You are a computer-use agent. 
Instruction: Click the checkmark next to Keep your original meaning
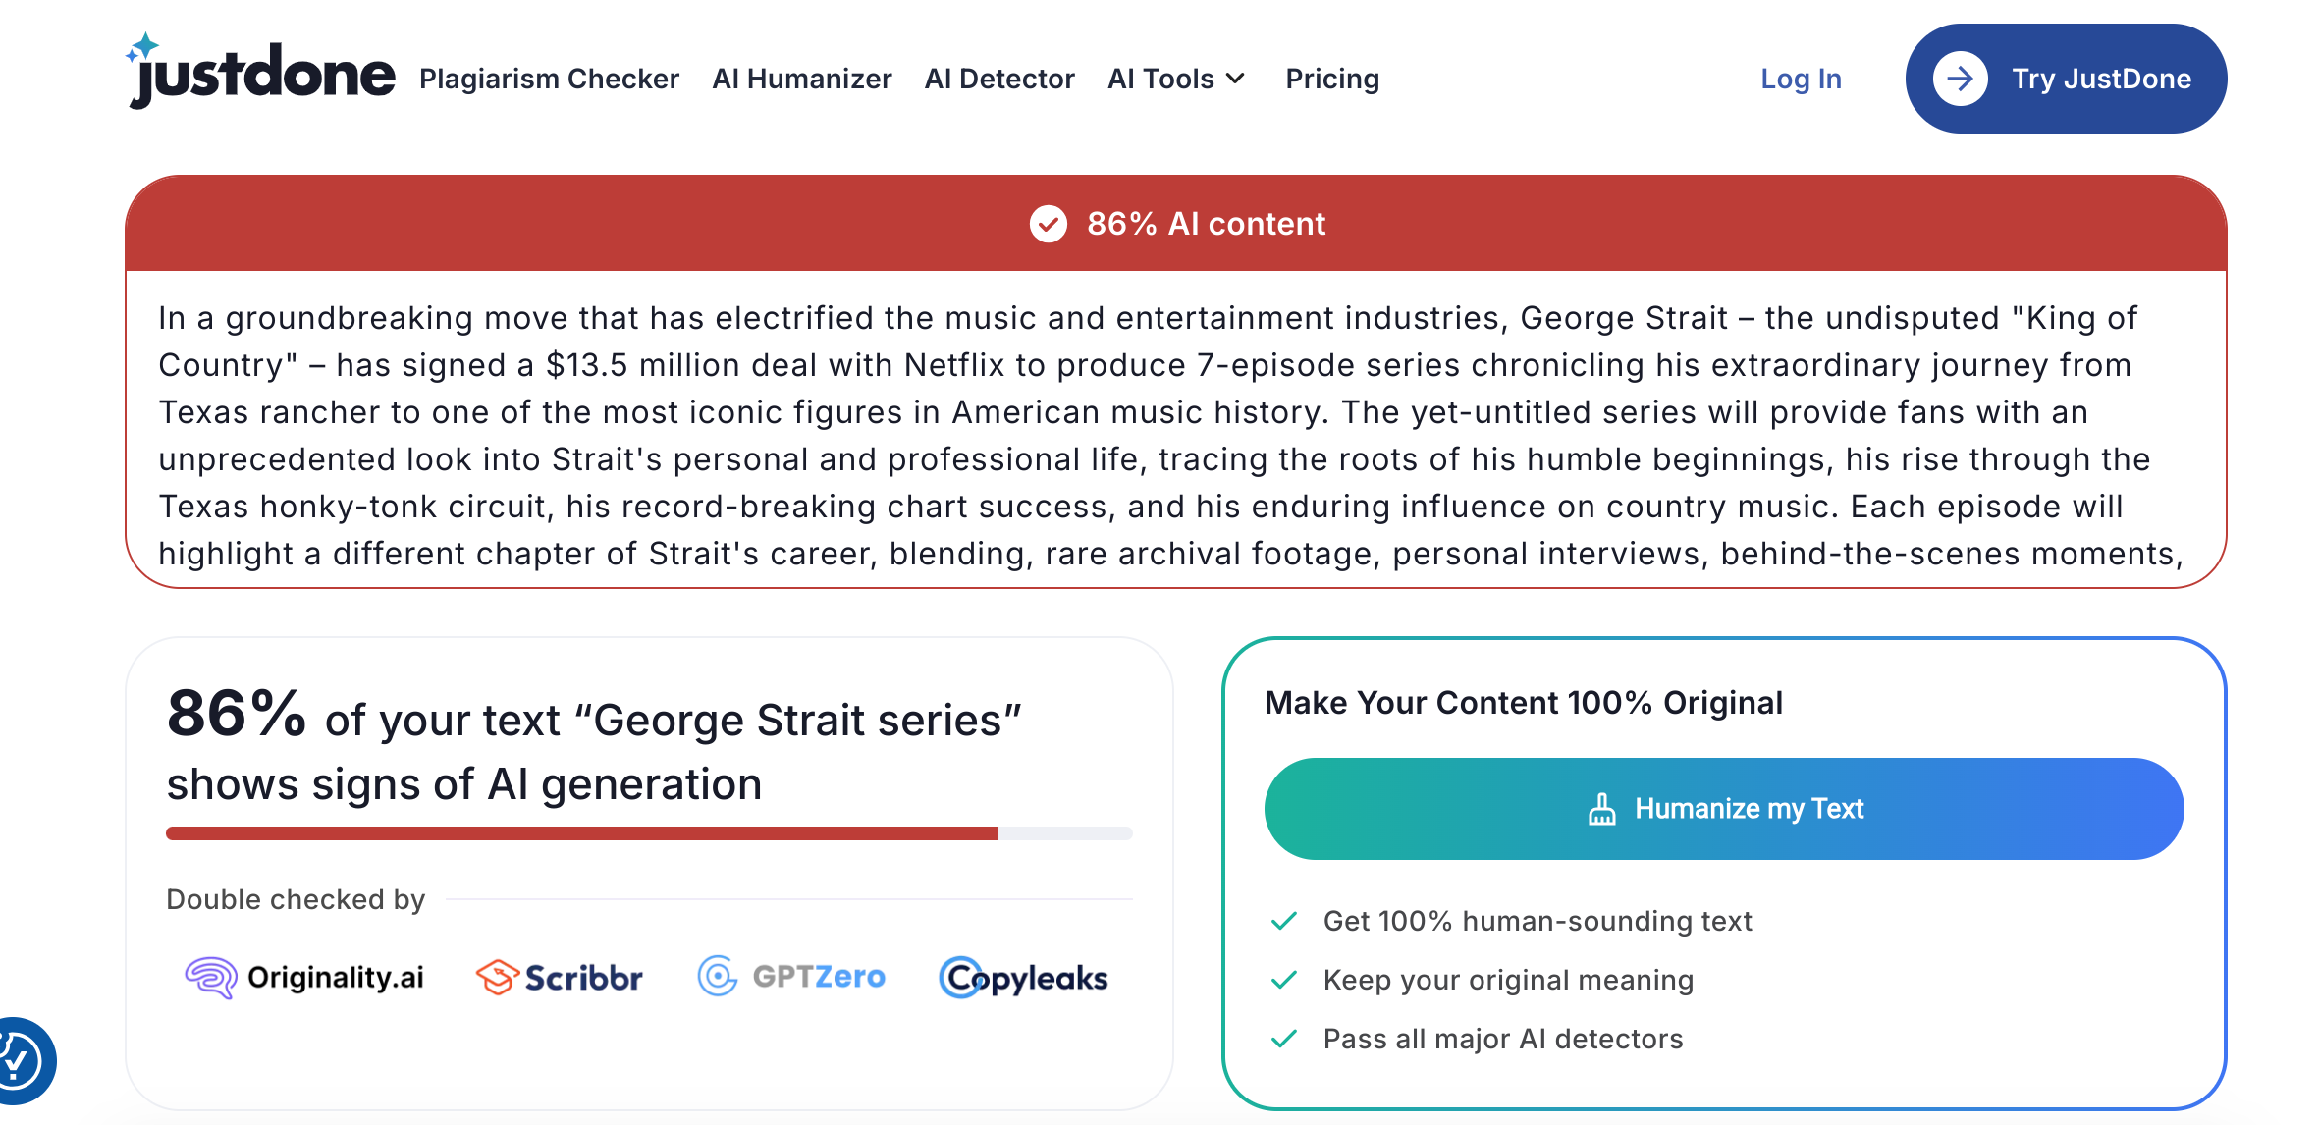point(1284,980)
